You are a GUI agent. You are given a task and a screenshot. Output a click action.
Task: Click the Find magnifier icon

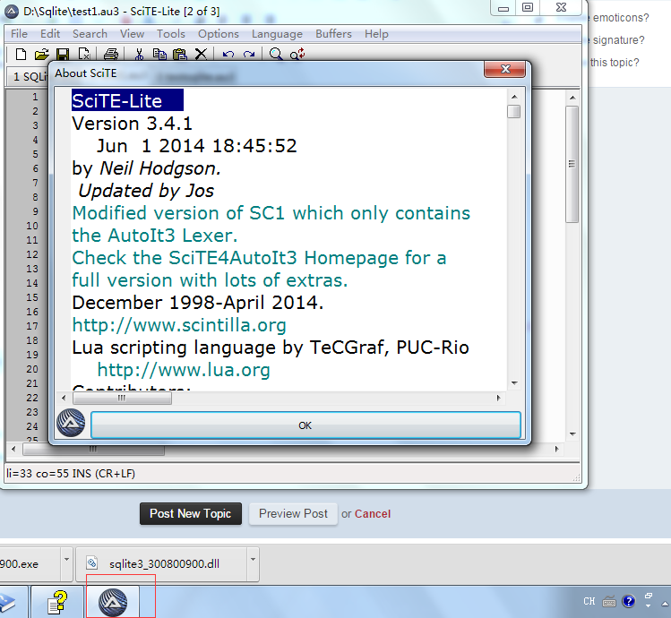pyautogui.click(x=276, y=54)
